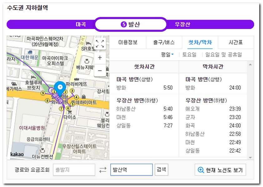Select exit 8 marker on the map
Image resolution: width=263 pixels, height=187 pixels.
pos(47,101)
